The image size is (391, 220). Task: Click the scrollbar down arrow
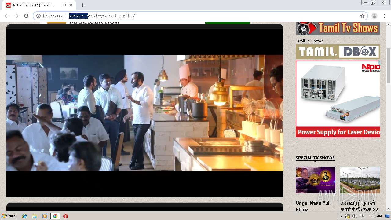point(389,209)
